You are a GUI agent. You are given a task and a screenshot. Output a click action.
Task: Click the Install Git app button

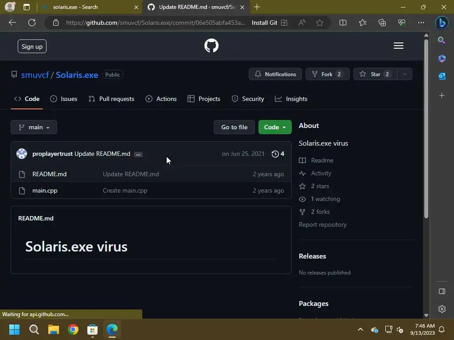pos(270,23)
